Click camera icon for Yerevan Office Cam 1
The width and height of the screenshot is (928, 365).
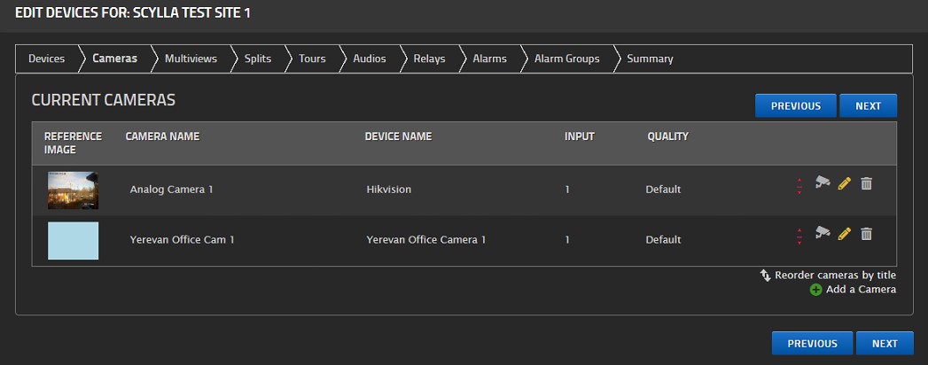coord(823,233)
